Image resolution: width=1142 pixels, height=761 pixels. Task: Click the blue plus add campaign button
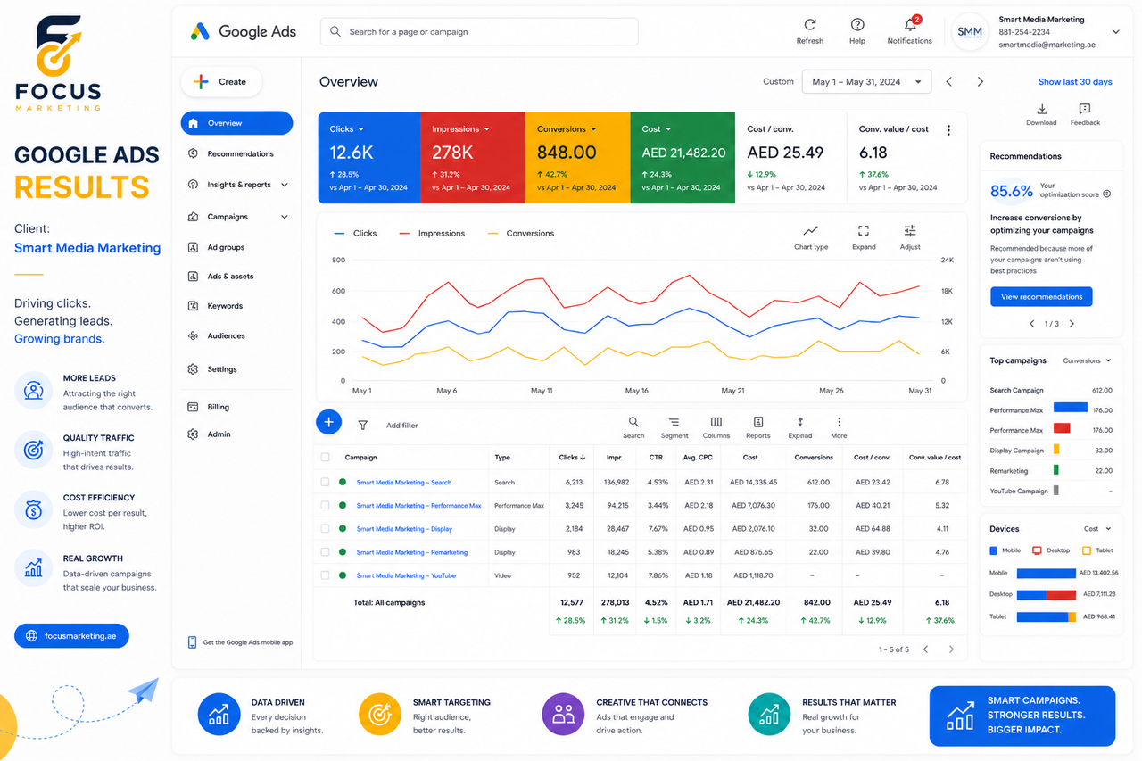329,422
